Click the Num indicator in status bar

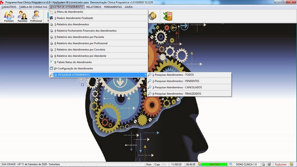149,164
